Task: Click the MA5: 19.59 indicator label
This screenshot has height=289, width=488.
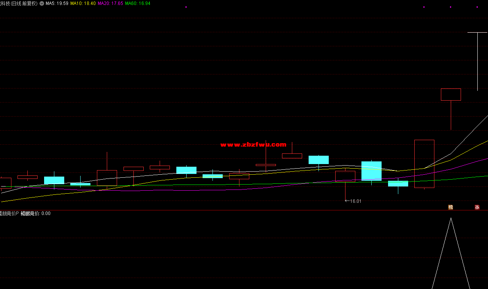Action: [x=57, y=3]
